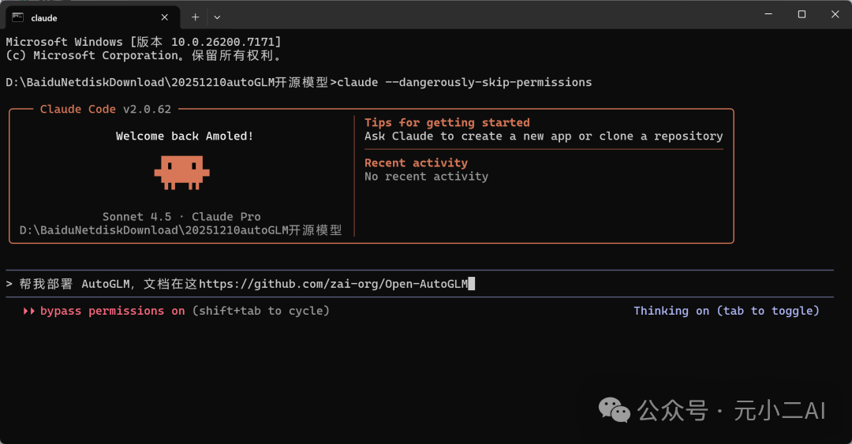This screenshot has width=852, height=444.
Task: Click the Microsoft Windows version line
Action: [x=144, y=42]
